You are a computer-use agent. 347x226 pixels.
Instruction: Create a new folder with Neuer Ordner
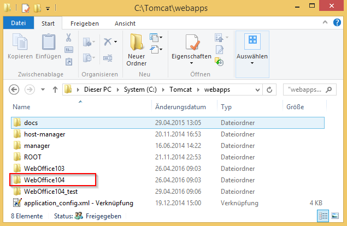pos(136,50)
